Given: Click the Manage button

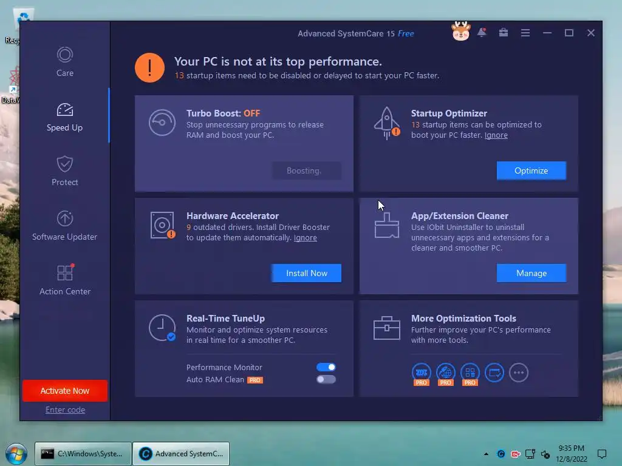Looking at the screenshot, I should (x=531, y=273).
